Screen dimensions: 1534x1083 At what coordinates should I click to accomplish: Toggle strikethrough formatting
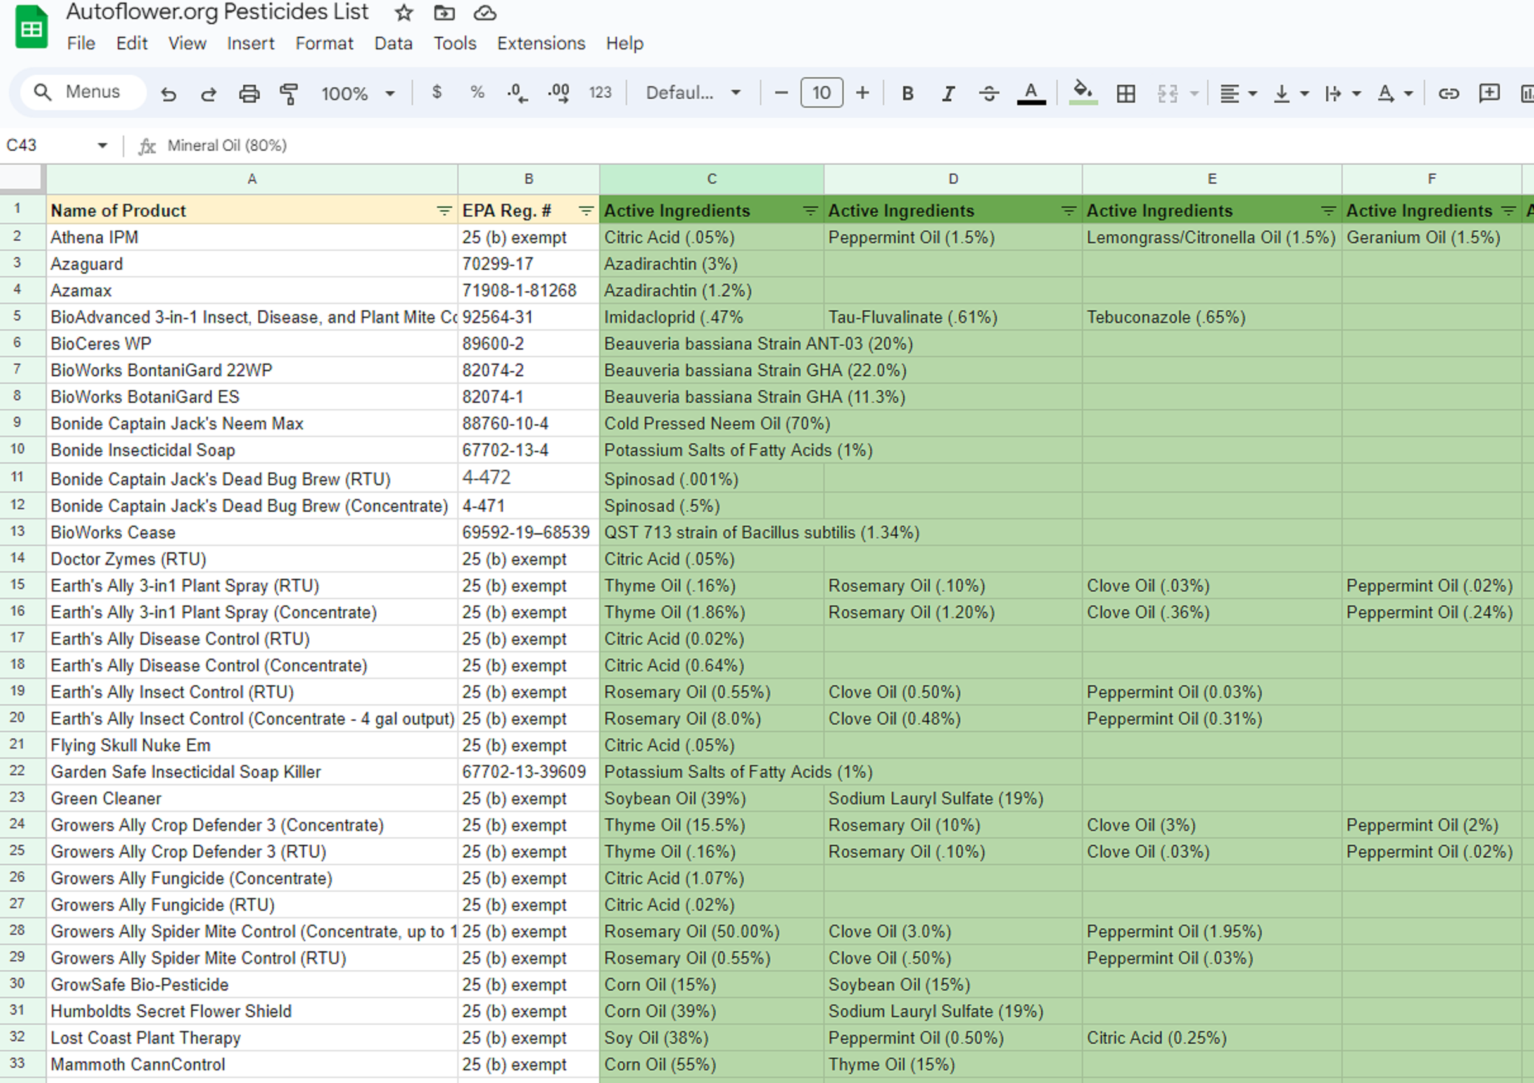coord(989,93)
